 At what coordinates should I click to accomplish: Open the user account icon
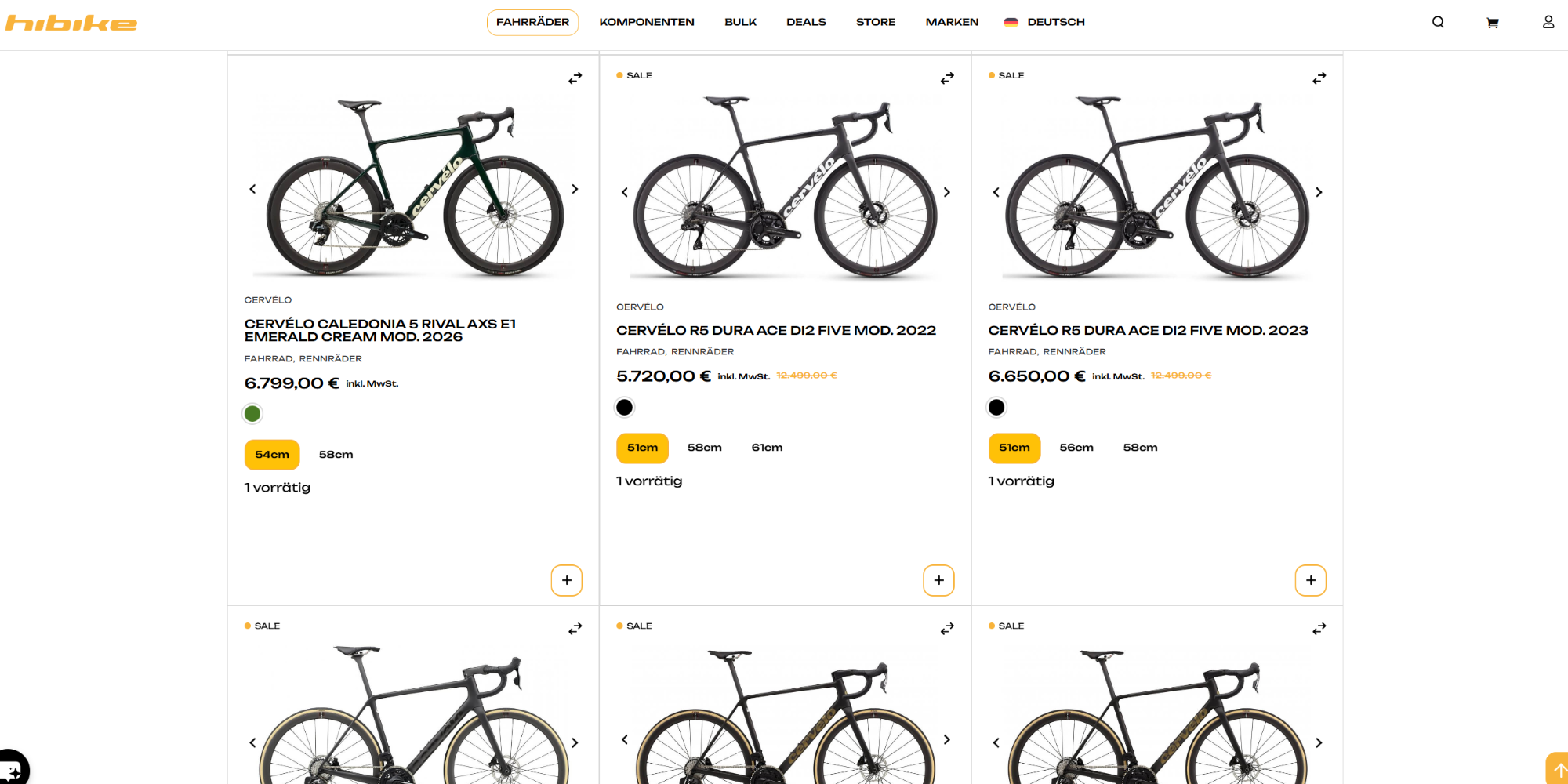point(1548,22)
